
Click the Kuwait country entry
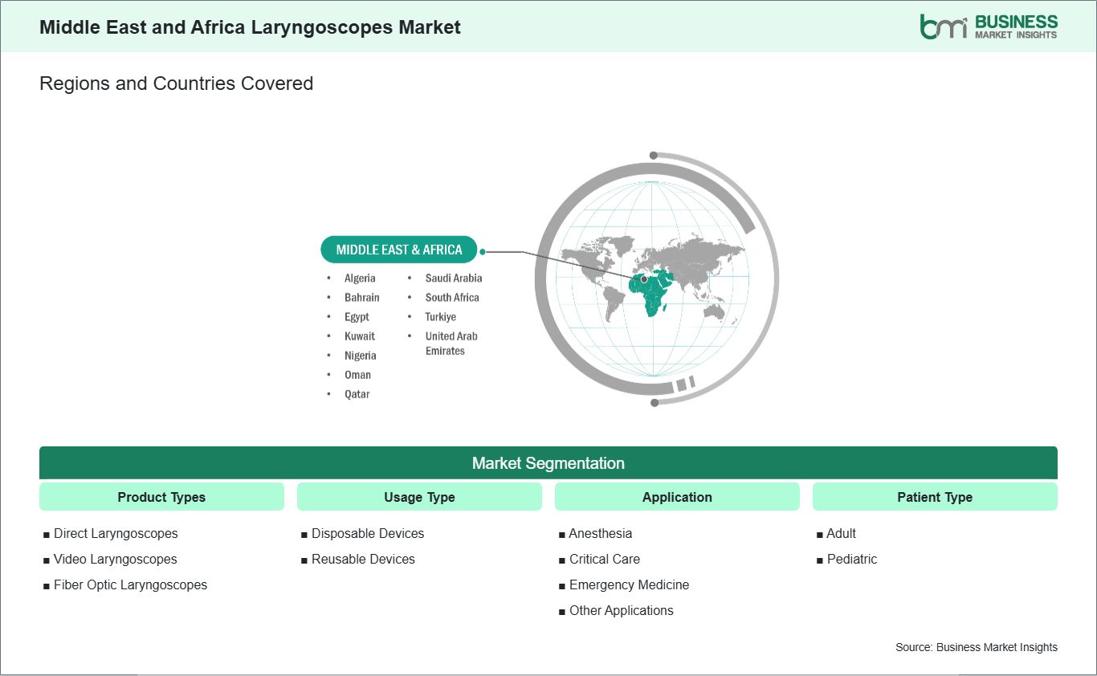pos(360,336)
